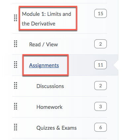The width and height of the screenshot is (128, 140).
Task: Select the Read / View submodule
Action: coord(43,44)
